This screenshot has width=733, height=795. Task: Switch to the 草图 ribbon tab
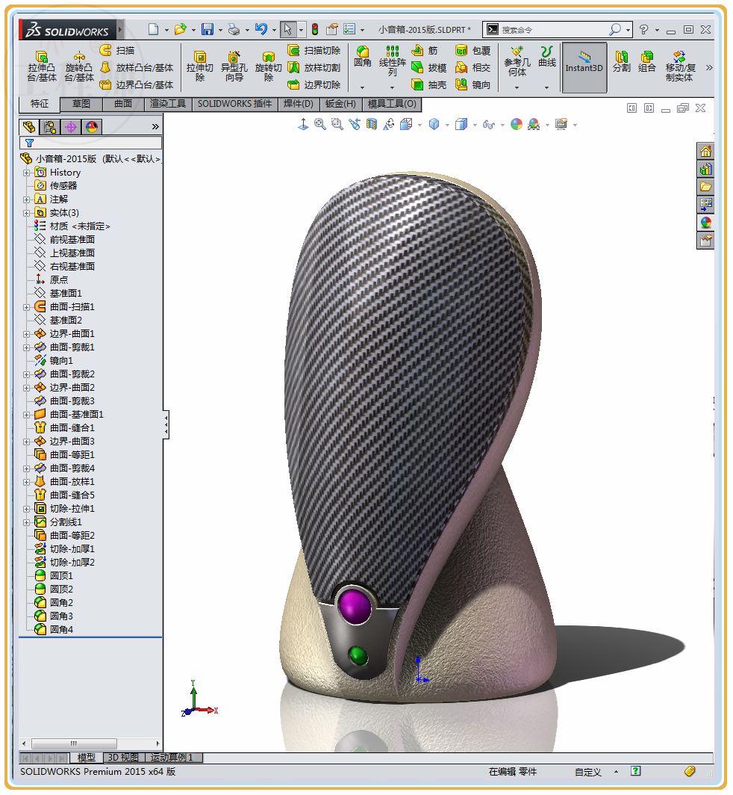(x=81, y=105)
